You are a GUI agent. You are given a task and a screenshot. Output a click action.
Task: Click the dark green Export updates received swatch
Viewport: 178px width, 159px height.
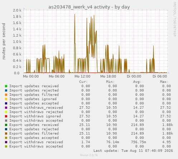[6, 125]
